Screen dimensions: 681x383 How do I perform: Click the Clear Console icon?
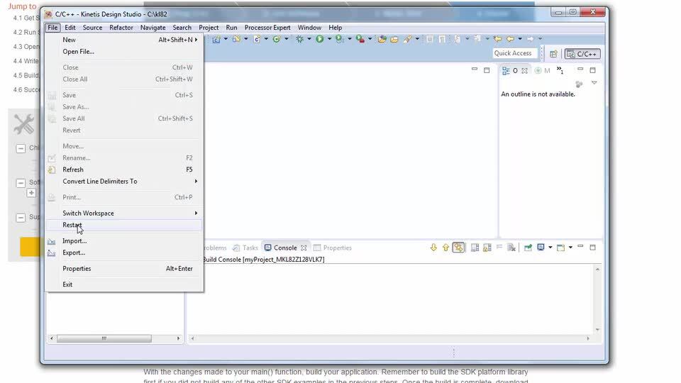pos(511,248)
